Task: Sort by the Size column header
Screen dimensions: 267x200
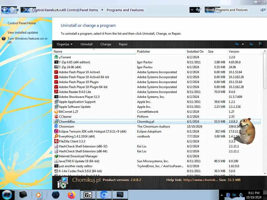Action: click(217, 51)
